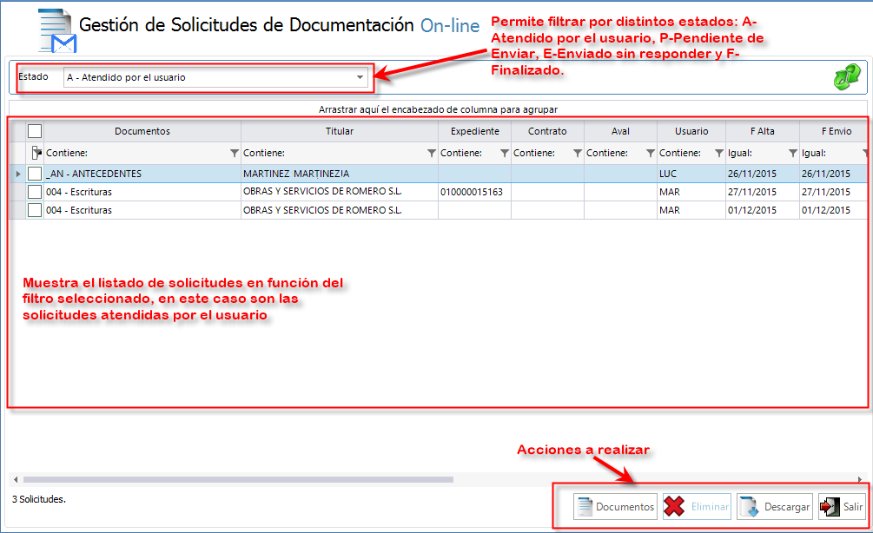This screenshot has width=873, height=533.
Task: Open the Titular column filter funnel
Action: 432,153
